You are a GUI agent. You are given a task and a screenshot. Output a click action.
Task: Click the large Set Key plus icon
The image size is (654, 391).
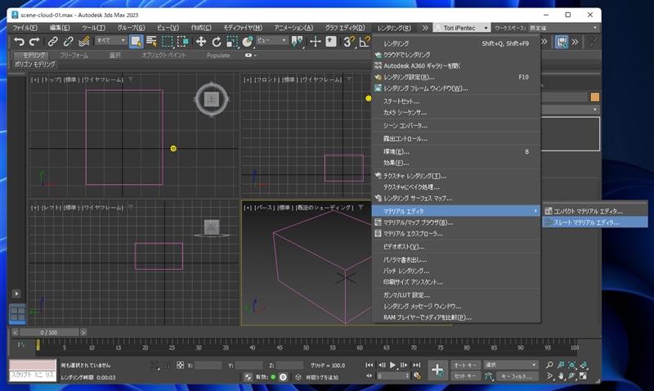[437, 371]
